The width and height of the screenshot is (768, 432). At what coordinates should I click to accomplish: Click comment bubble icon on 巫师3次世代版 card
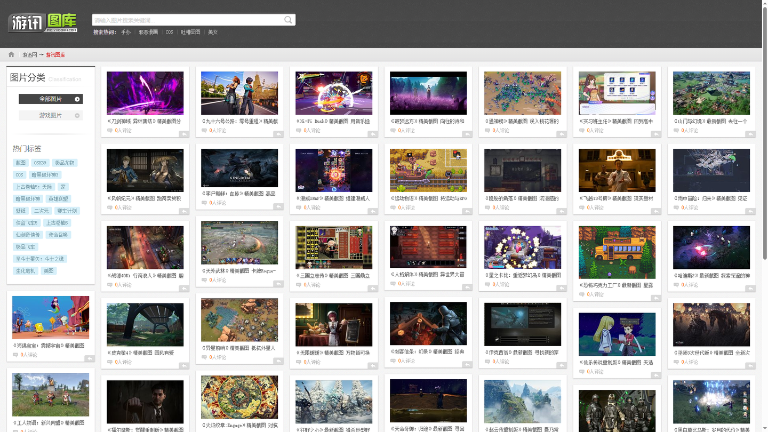click(676, 362)
